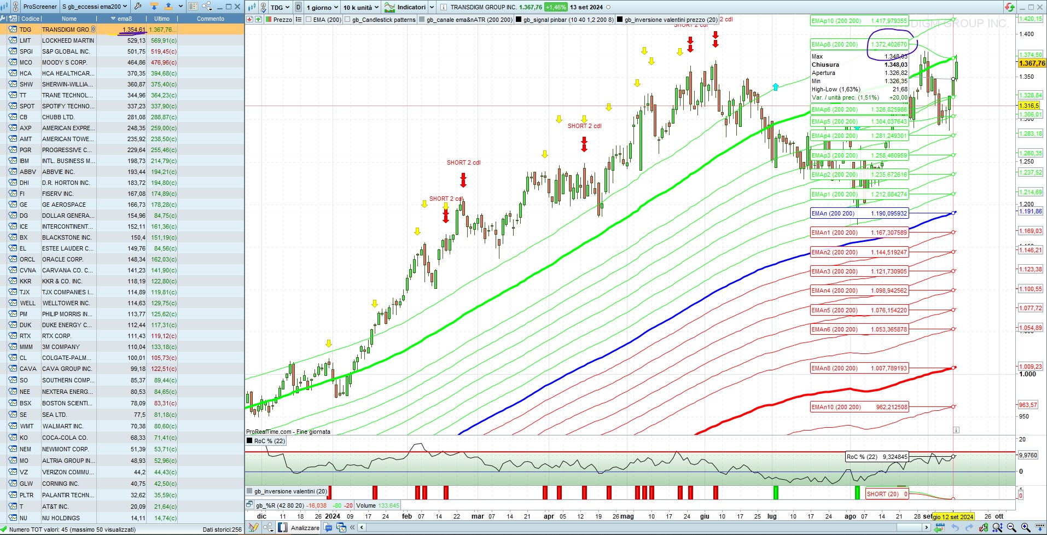The image size is (1047, 535).
Task: Sort by the ema8 column header
Action: point(121,19)
